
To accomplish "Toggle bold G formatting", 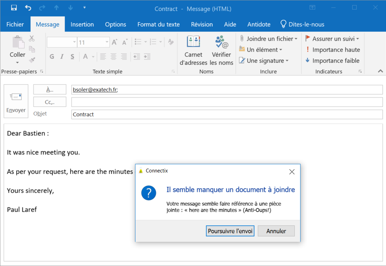I will 52,57.
